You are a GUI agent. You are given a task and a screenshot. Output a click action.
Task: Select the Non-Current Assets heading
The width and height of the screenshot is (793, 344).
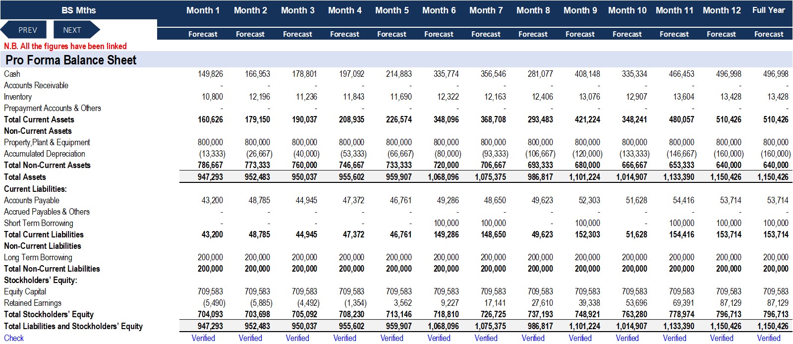click(x=38, y=131)
